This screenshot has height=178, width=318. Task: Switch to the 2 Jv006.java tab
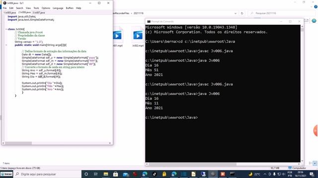24,12
